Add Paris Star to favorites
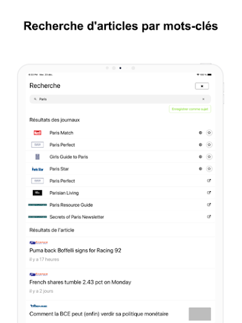This screenshot has height=323, width=242. [x=209, y=168]
